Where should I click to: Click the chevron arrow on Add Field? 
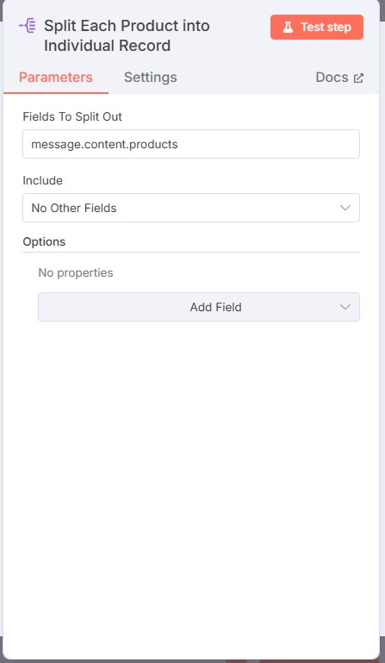[345, 307]
